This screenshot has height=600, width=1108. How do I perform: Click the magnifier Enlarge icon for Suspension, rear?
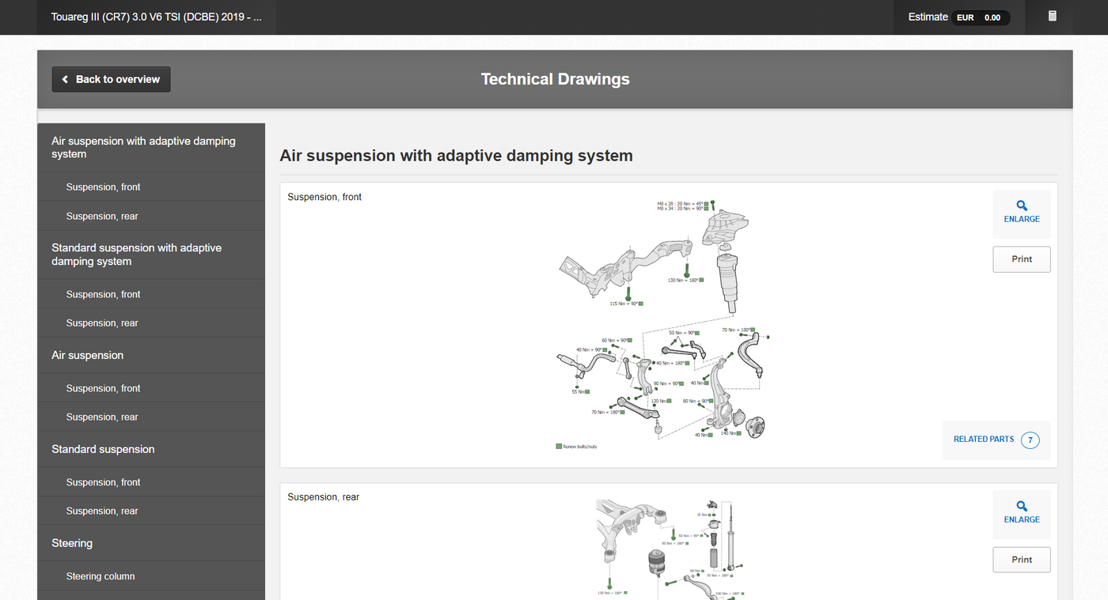click(1021, 507)
